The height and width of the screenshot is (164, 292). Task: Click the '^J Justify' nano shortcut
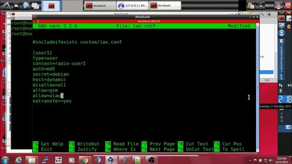(83, 149)
